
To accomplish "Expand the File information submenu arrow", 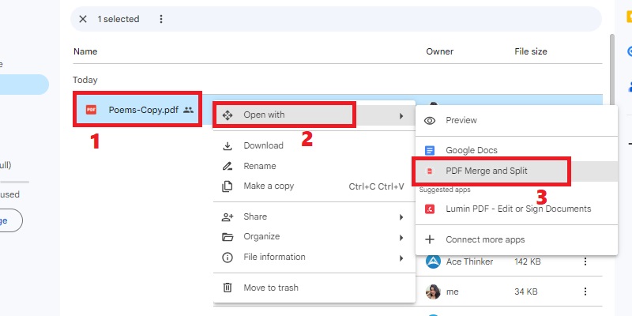I will 401,258.
